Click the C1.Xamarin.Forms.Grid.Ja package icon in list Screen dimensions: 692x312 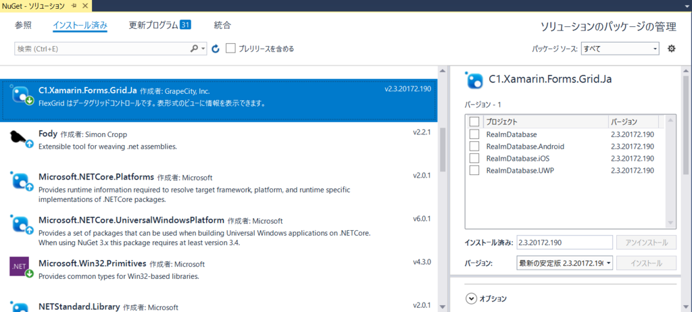click(x=22, y=96)
